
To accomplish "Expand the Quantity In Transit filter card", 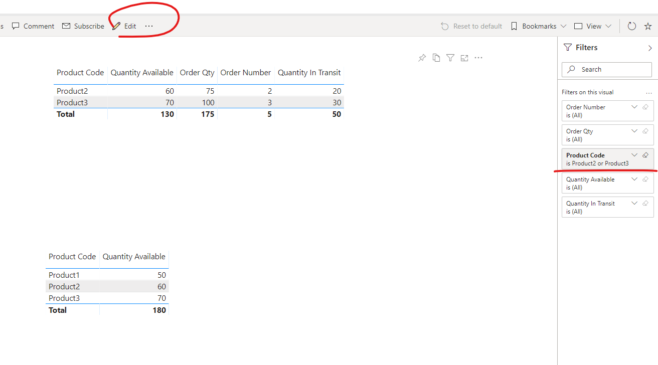I will 634,203.
